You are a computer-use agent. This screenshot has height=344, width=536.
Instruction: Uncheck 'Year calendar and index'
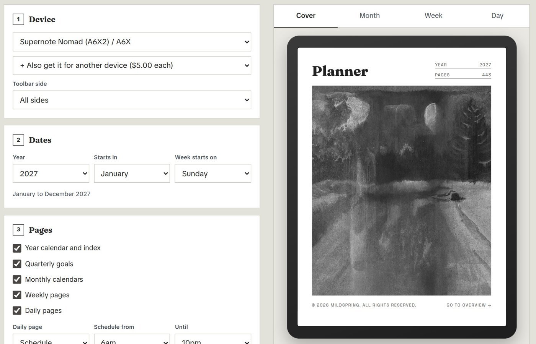(x=17, y=248)
